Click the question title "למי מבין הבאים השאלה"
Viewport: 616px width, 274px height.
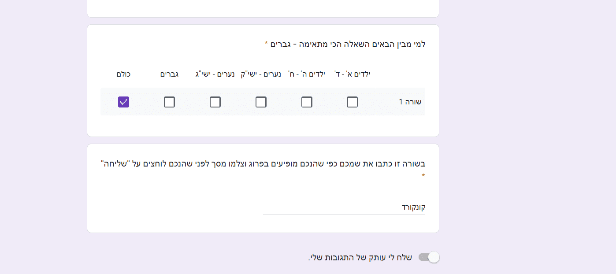tap(347, 44)
